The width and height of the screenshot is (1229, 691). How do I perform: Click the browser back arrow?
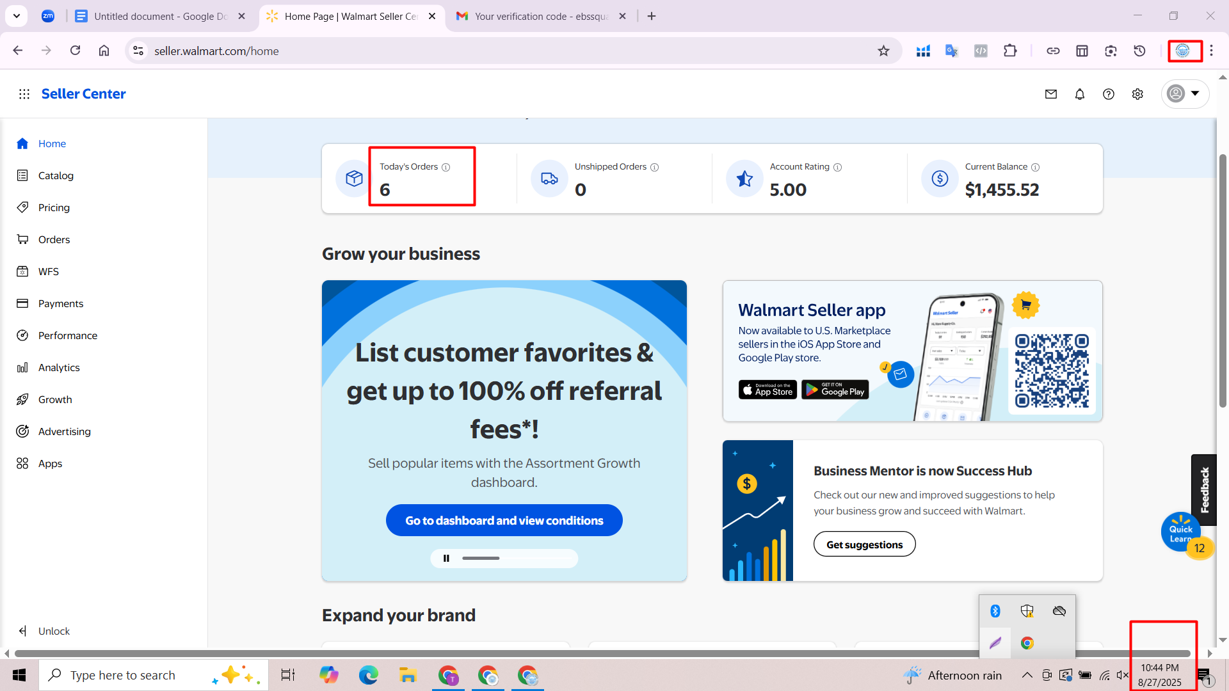point(18,51)
